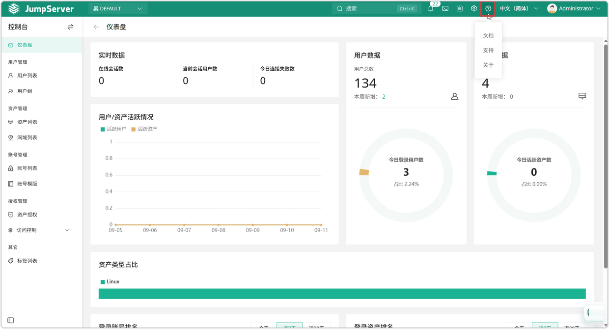Click the JumpServer logo
609x329 pixels.
(x=41, y=9)
